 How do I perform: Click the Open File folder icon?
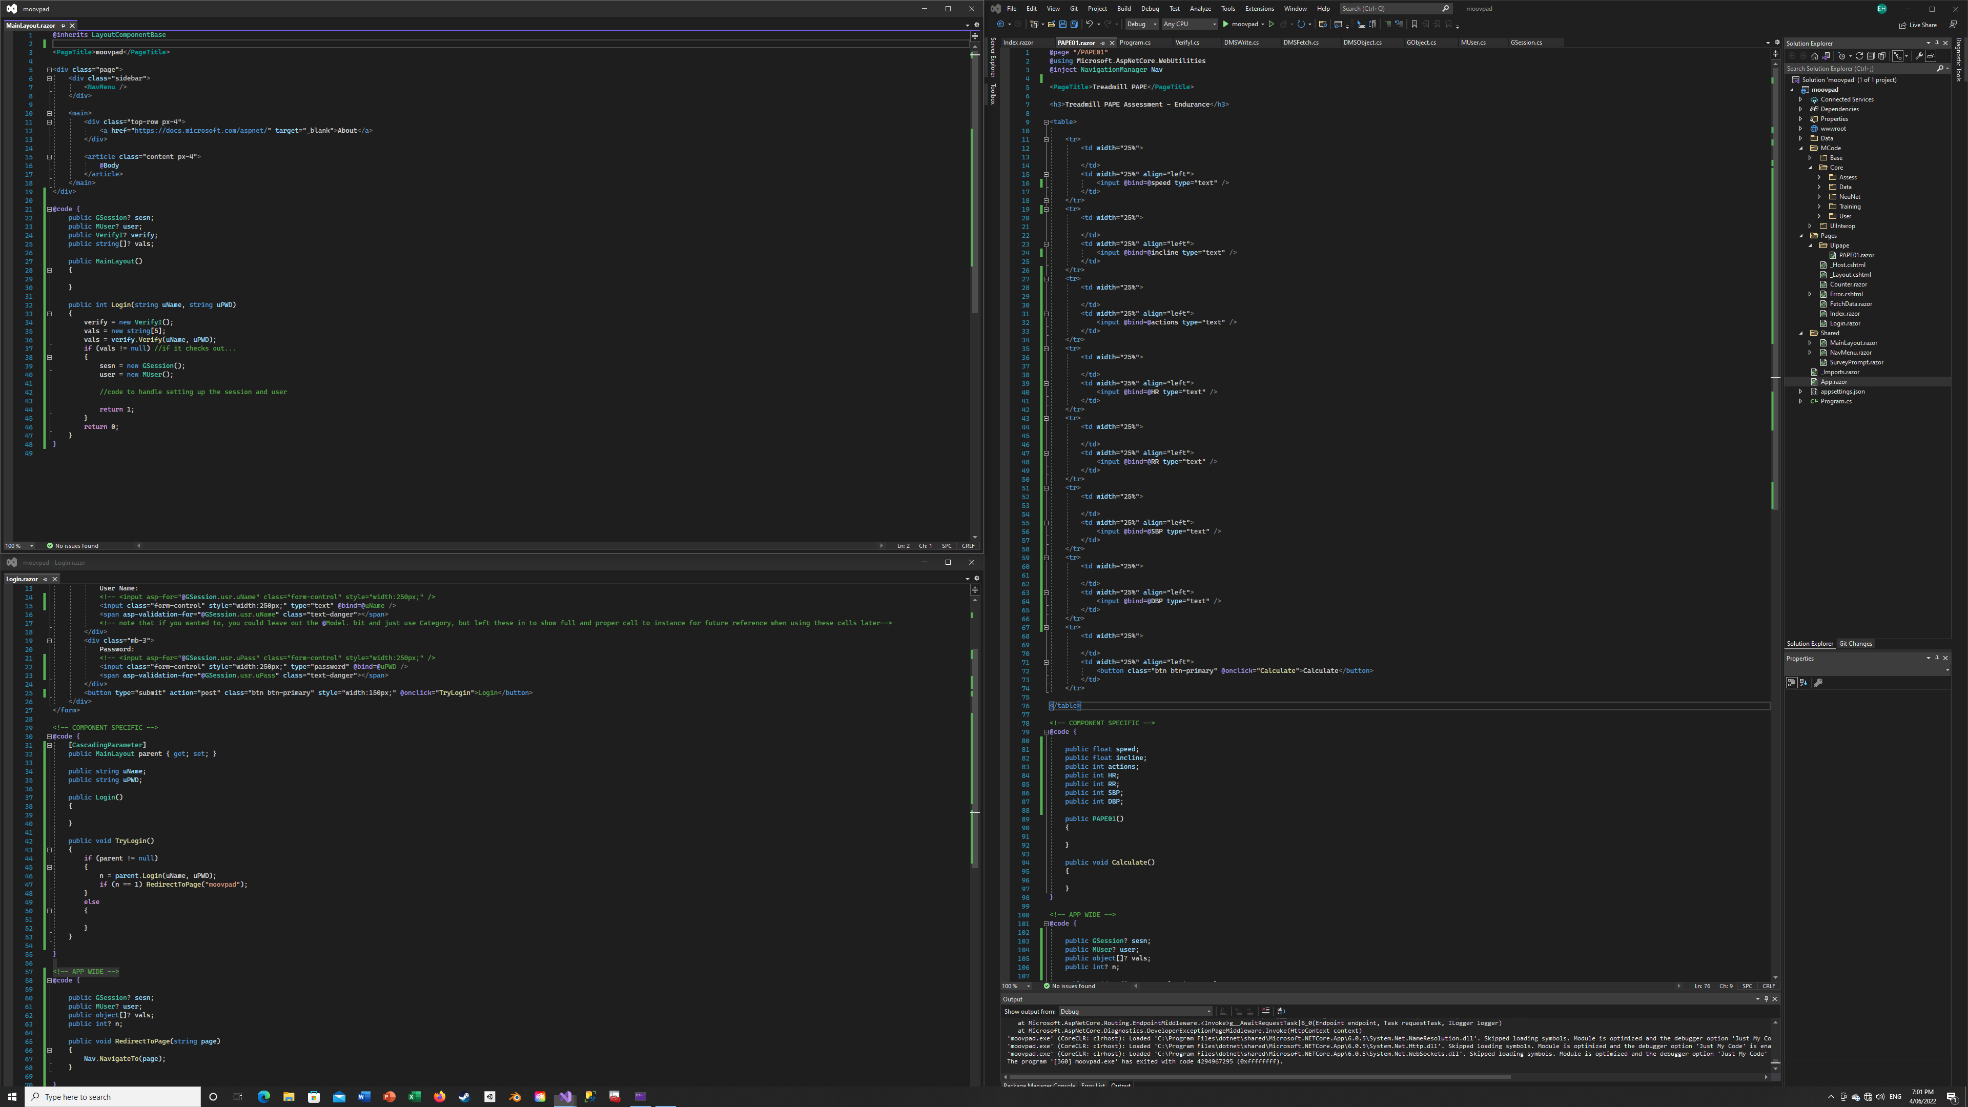click(x=1052, y=25)
